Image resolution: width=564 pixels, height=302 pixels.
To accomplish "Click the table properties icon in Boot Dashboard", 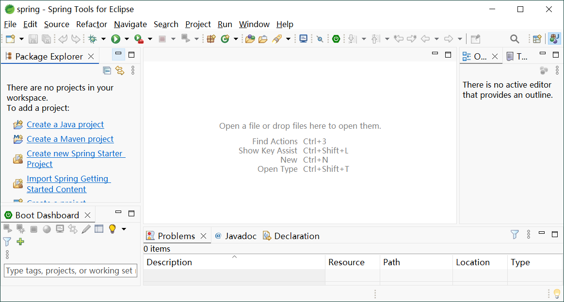I will 99,229.
